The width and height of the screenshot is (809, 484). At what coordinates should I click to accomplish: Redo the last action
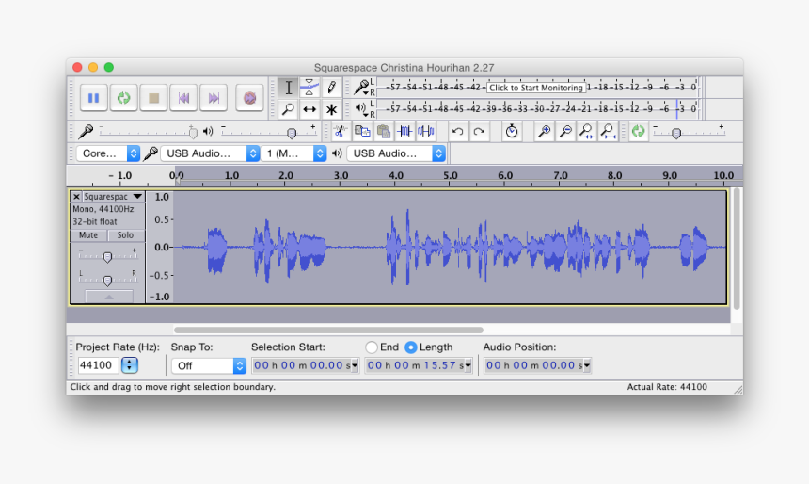pos(479,131)
